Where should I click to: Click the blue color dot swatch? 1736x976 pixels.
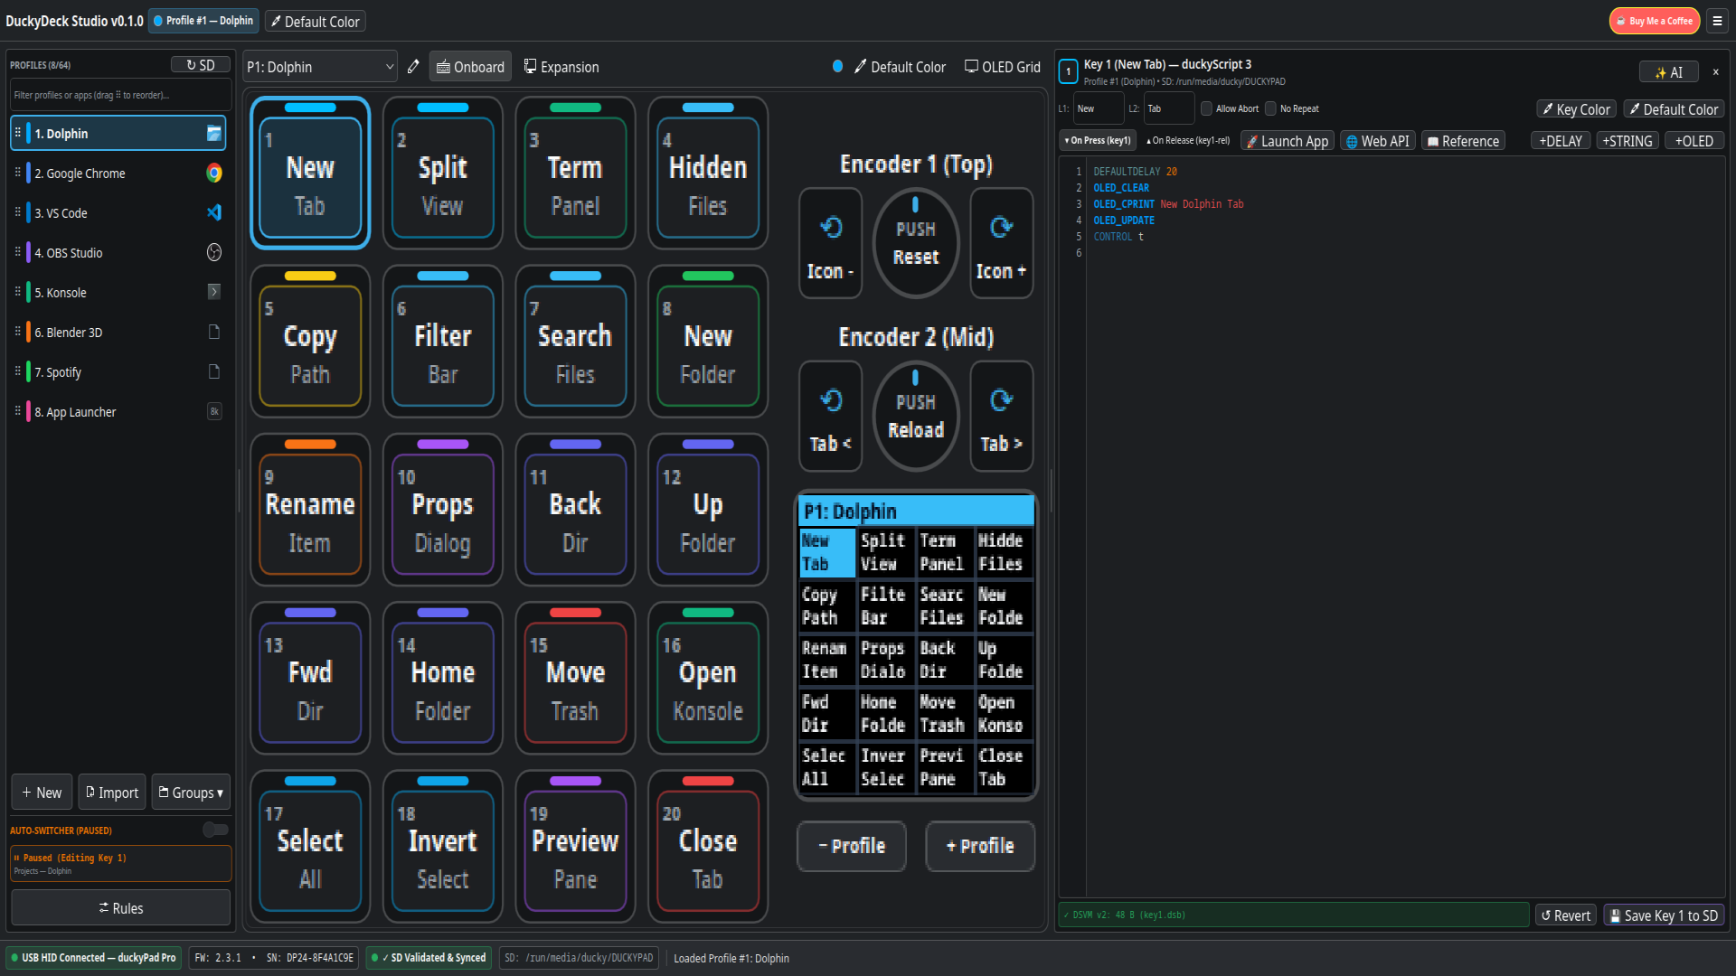point(837,66)
